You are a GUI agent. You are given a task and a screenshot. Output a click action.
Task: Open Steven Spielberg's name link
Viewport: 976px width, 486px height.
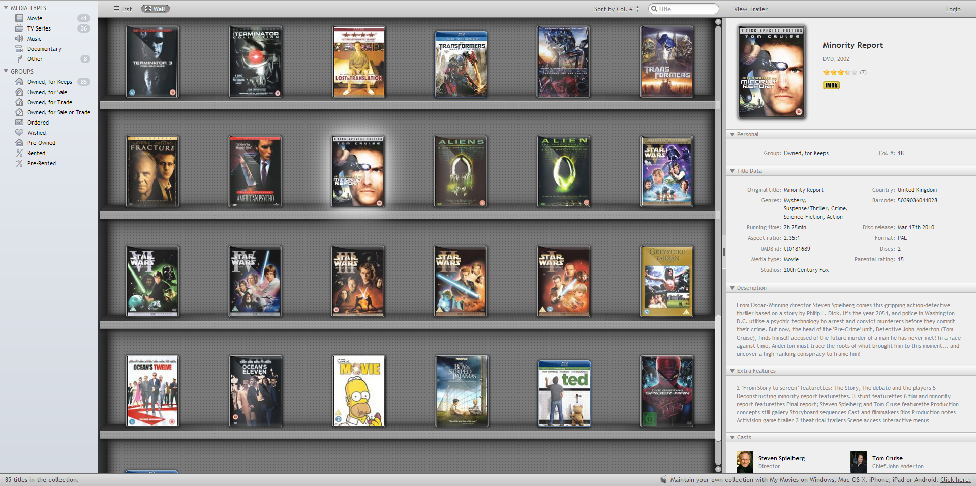781,458
